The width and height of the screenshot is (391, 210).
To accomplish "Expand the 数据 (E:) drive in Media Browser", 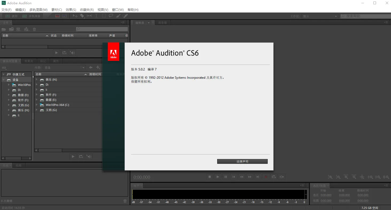I will coord(9,95).
